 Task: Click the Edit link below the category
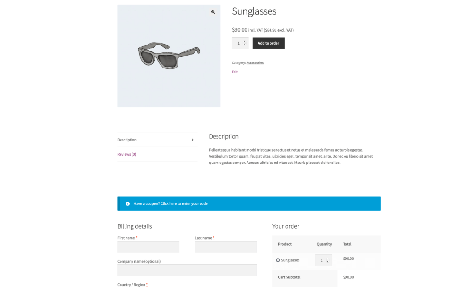[x=235, y=72]
